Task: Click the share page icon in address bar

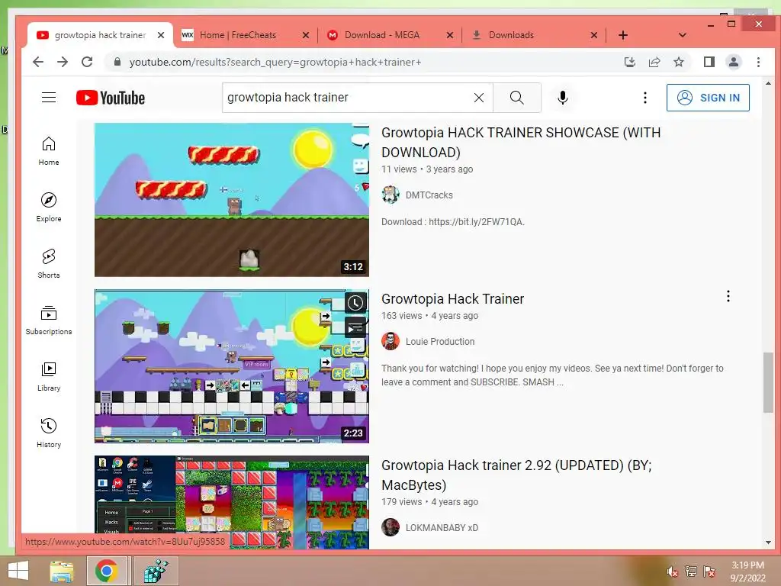Action: coord(654,62)
